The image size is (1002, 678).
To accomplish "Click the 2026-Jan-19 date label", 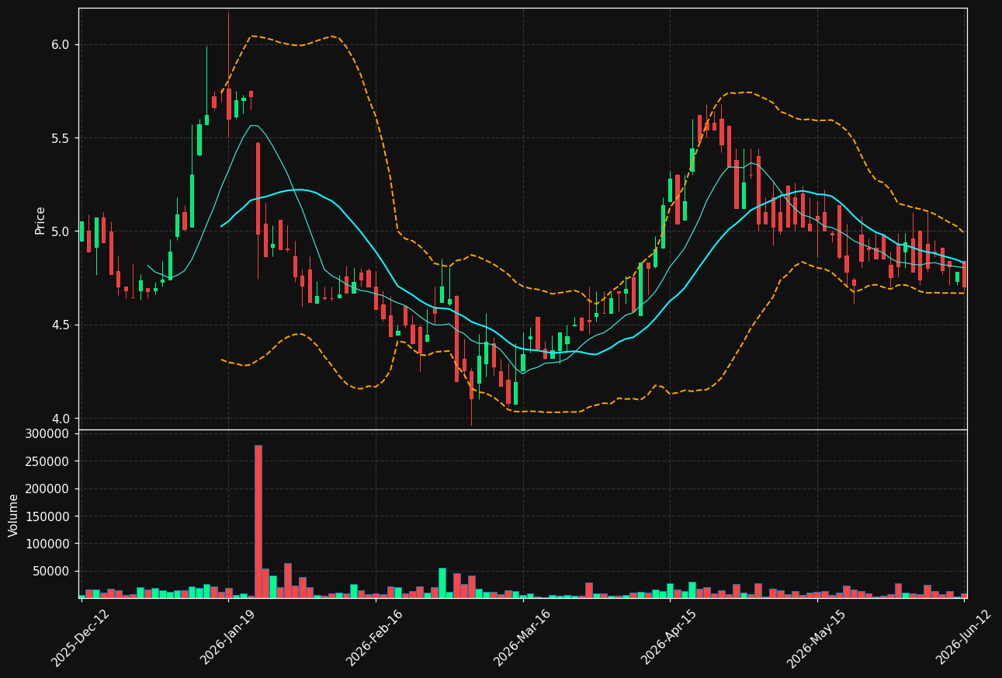I will click(227, 637).
